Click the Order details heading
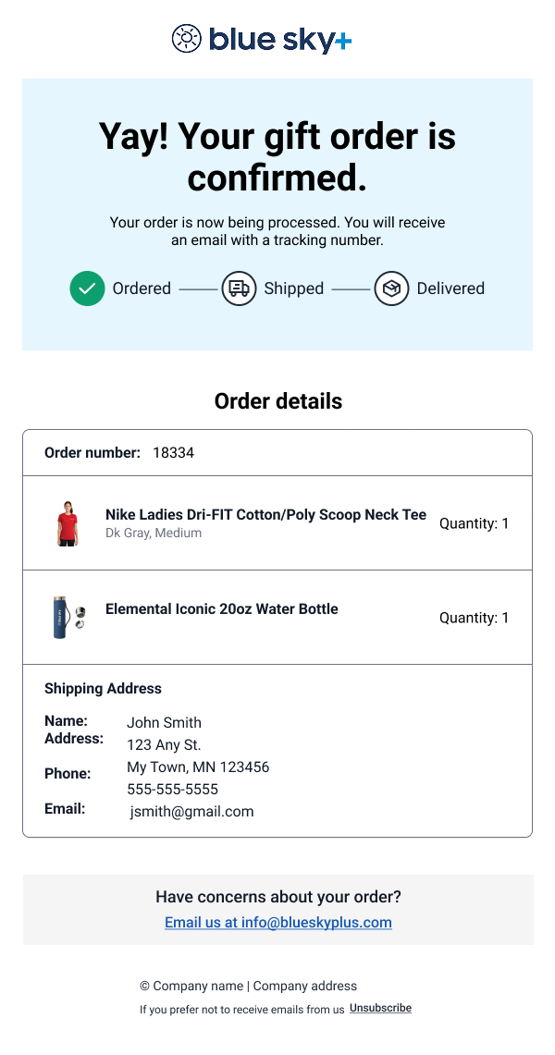This screenshot has height=1055, width=555. click(x=277, y=401)
